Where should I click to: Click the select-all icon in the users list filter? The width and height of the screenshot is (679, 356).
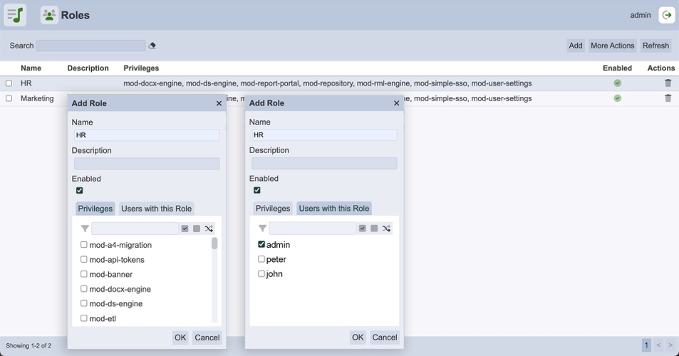coord(363,229)
